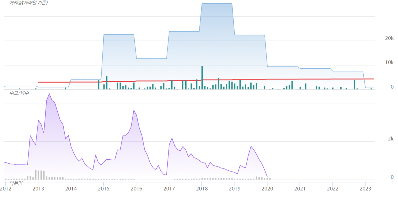Click the 수요/입주 chart label

(x=19, y=93)
